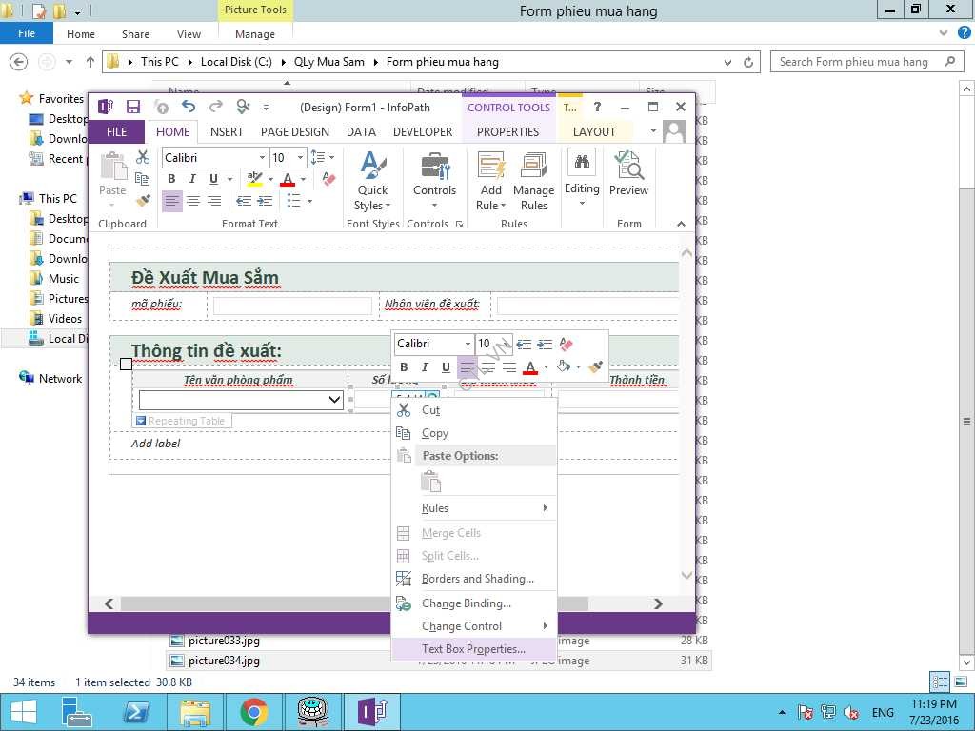Click Borders and Shading in context menu
The width and height of the screenshot is (975, 731).
pyautogui.click(x=477, y=579)
